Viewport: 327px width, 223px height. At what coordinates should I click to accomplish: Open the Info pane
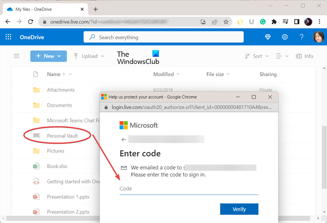[305, 56]
